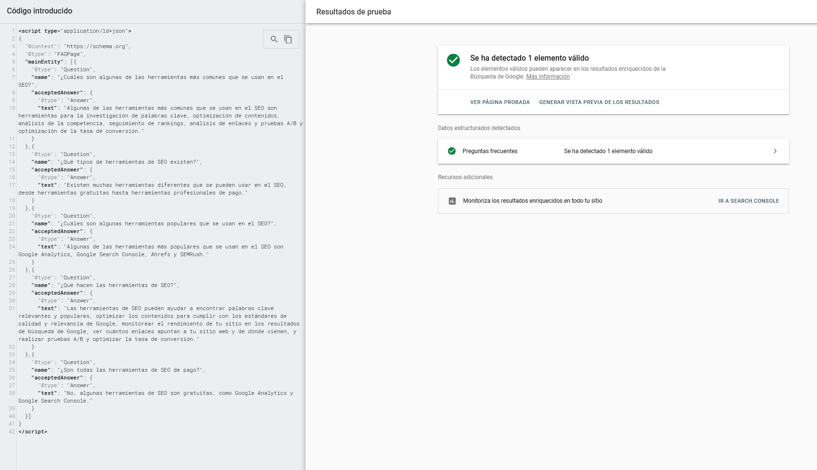This screenshot has height=470, width=817.
Task: Click the Resultados de prueba header
Action: (354, 12)
